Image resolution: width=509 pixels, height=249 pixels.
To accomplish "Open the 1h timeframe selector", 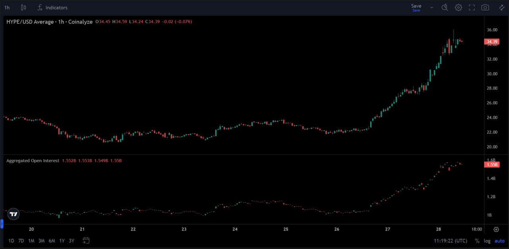I will point(7,8).
